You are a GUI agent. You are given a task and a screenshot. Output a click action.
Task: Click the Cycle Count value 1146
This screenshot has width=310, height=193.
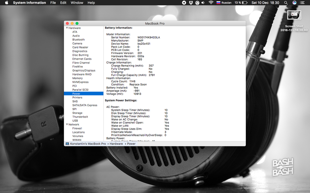[x=132, y=81]
